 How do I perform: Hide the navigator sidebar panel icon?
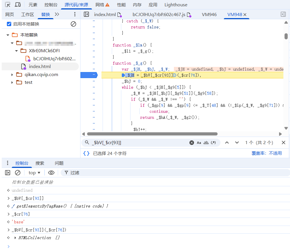(86, 14)
